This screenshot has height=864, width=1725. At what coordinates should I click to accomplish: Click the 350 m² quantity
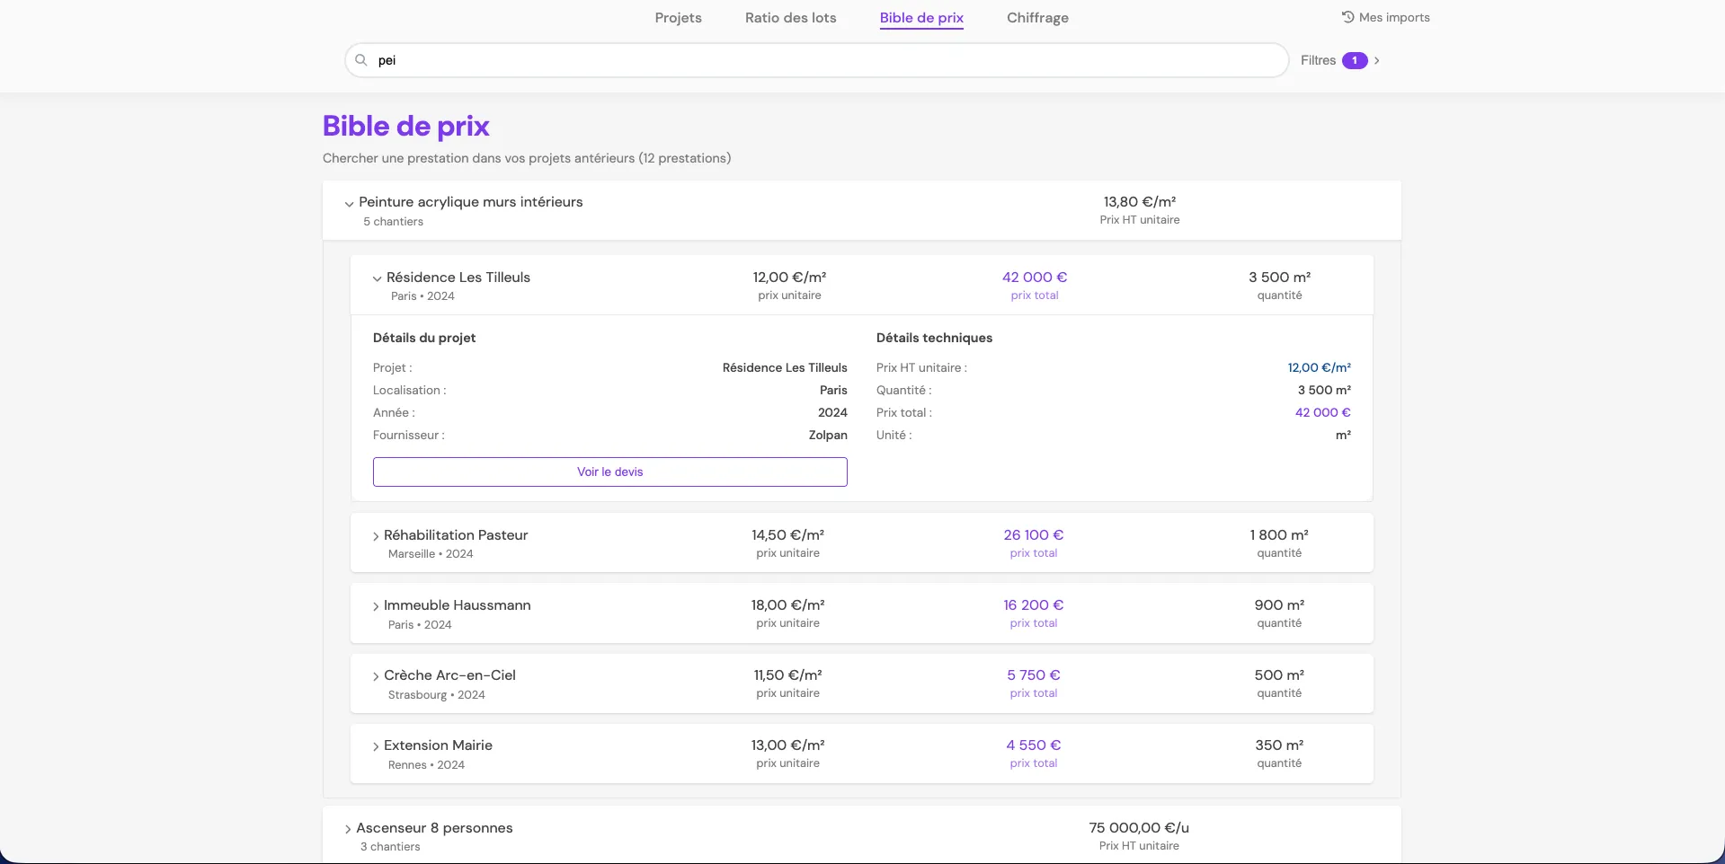(1279, 745)
